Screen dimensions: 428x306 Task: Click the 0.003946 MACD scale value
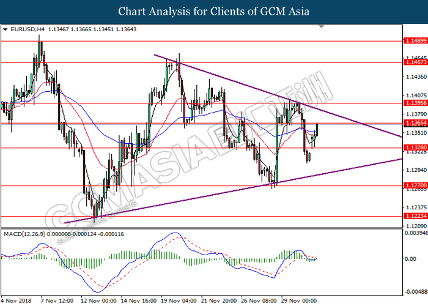[x=416, y=233]
